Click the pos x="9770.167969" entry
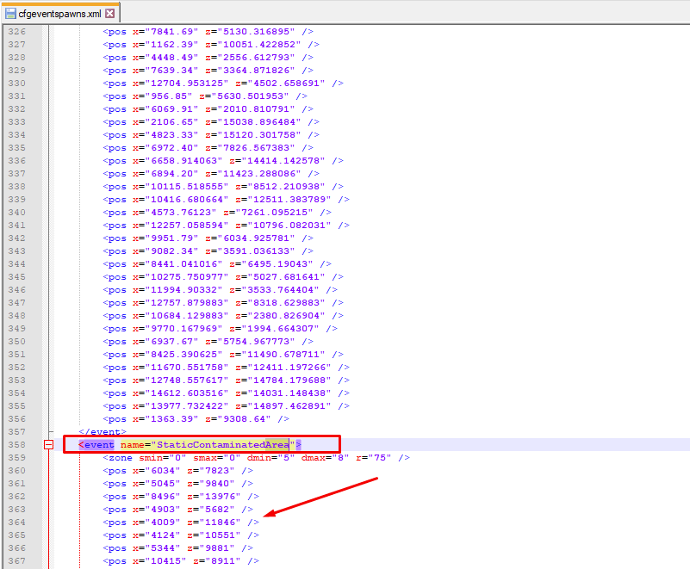Image resolution: width=690 pixels, height=569 pixels. [220, 329]
